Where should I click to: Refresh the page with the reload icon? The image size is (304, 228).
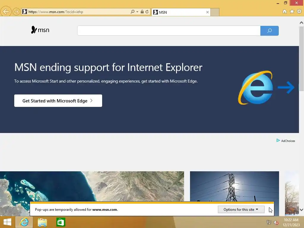[147, 12]
